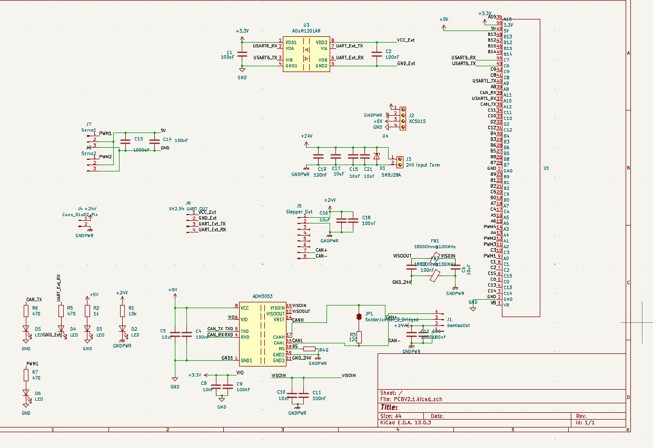Viewport: 653px width, 448px height.
Task: Select resistor R40 near GND_24V
Action: coord(309,349)
